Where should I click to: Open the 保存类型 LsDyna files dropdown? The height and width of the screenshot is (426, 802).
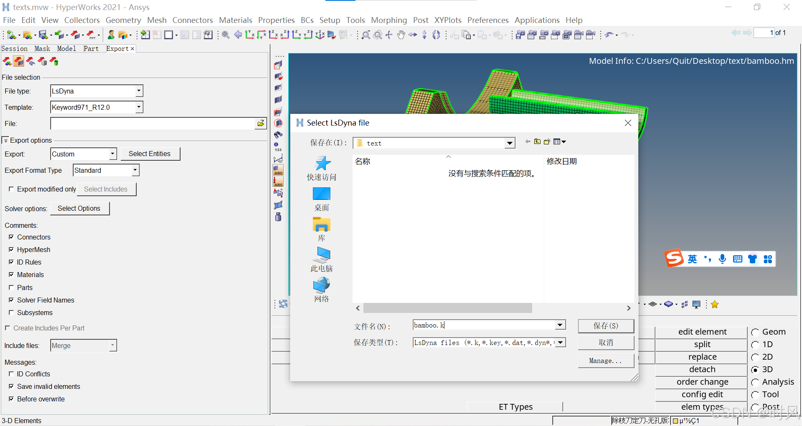561,343
